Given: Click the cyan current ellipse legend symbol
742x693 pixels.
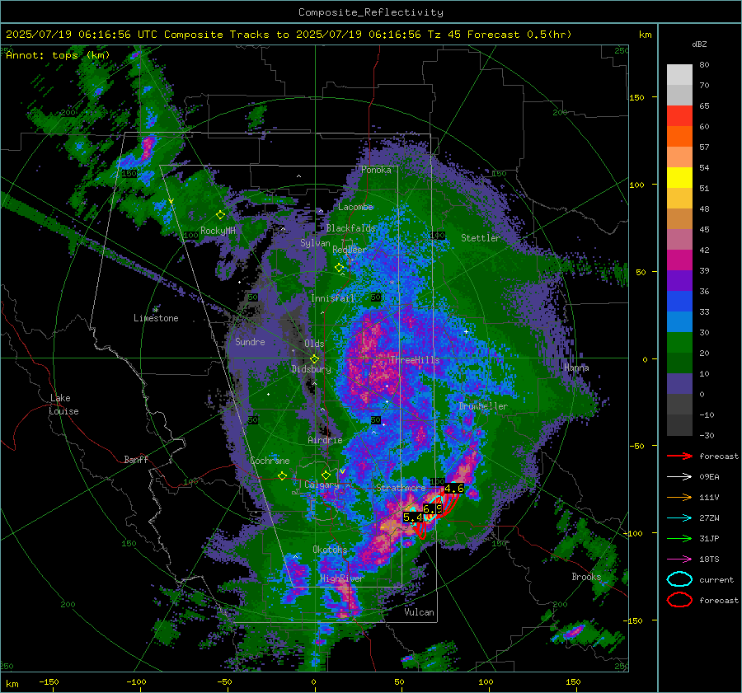Looking at the screenshot, I should click(x=679, y=579).
